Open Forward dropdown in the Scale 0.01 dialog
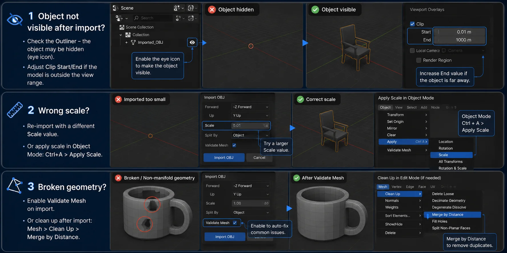Viewport: 507px width, 253px height. click(x=250, y=107)
